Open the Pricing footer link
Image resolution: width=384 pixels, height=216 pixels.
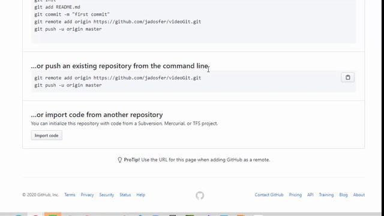point(295,195)
